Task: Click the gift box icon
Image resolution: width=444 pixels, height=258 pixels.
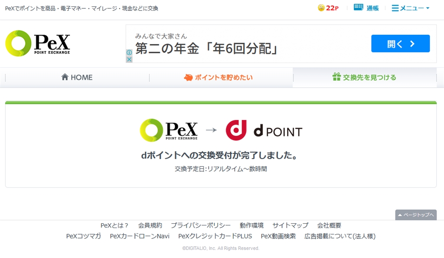Action: (x=336, y=77)
